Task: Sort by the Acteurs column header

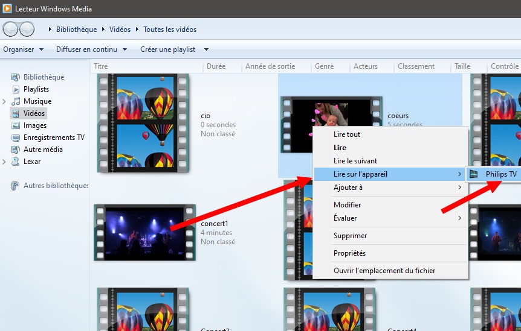Action: [x=372, y=66]
